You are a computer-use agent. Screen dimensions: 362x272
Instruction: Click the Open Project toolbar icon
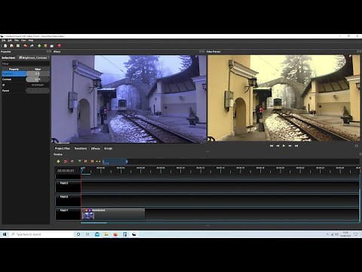point(11,45)
